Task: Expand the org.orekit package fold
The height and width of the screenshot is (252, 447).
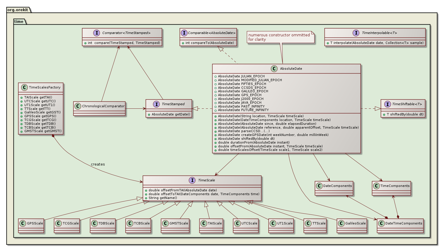Action: pyautogui.click(x=18, y=10)
